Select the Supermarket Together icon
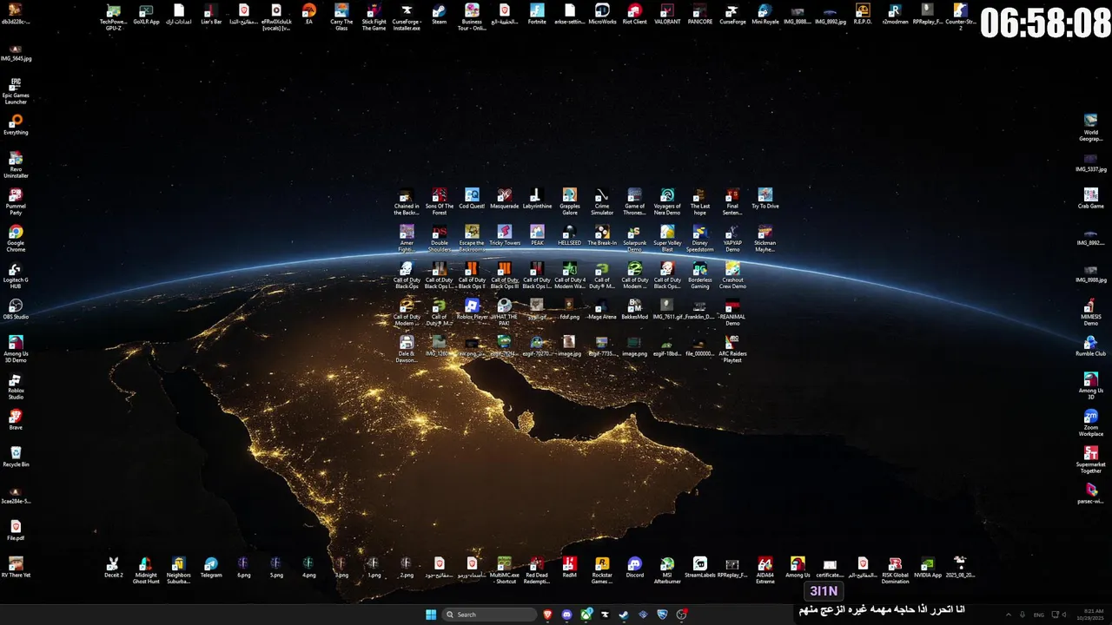The height and width of the screenshot is (625, 1112). point(1091,459)
